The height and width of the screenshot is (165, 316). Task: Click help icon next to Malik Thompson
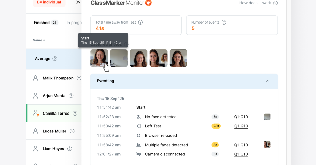[79, 78]
